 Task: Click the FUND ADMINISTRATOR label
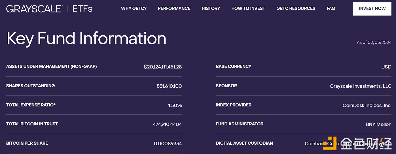click(240, 124)
